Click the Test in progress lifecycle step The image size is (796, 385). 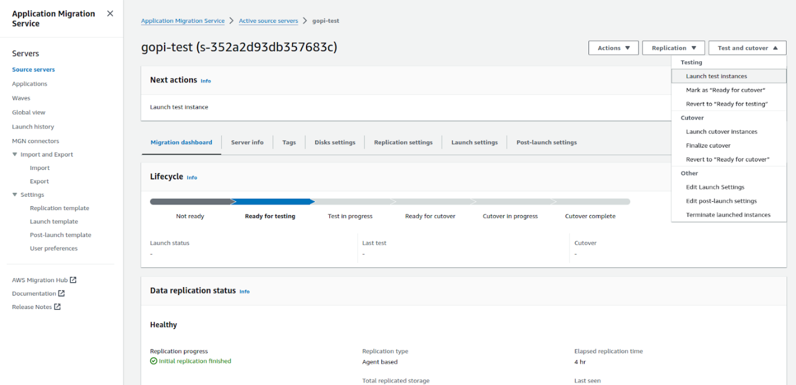pyautogui.click(x=350, y=216)
